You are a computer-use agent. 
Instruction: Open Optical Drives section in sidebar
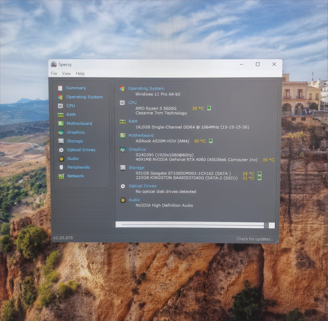[81, 150]
